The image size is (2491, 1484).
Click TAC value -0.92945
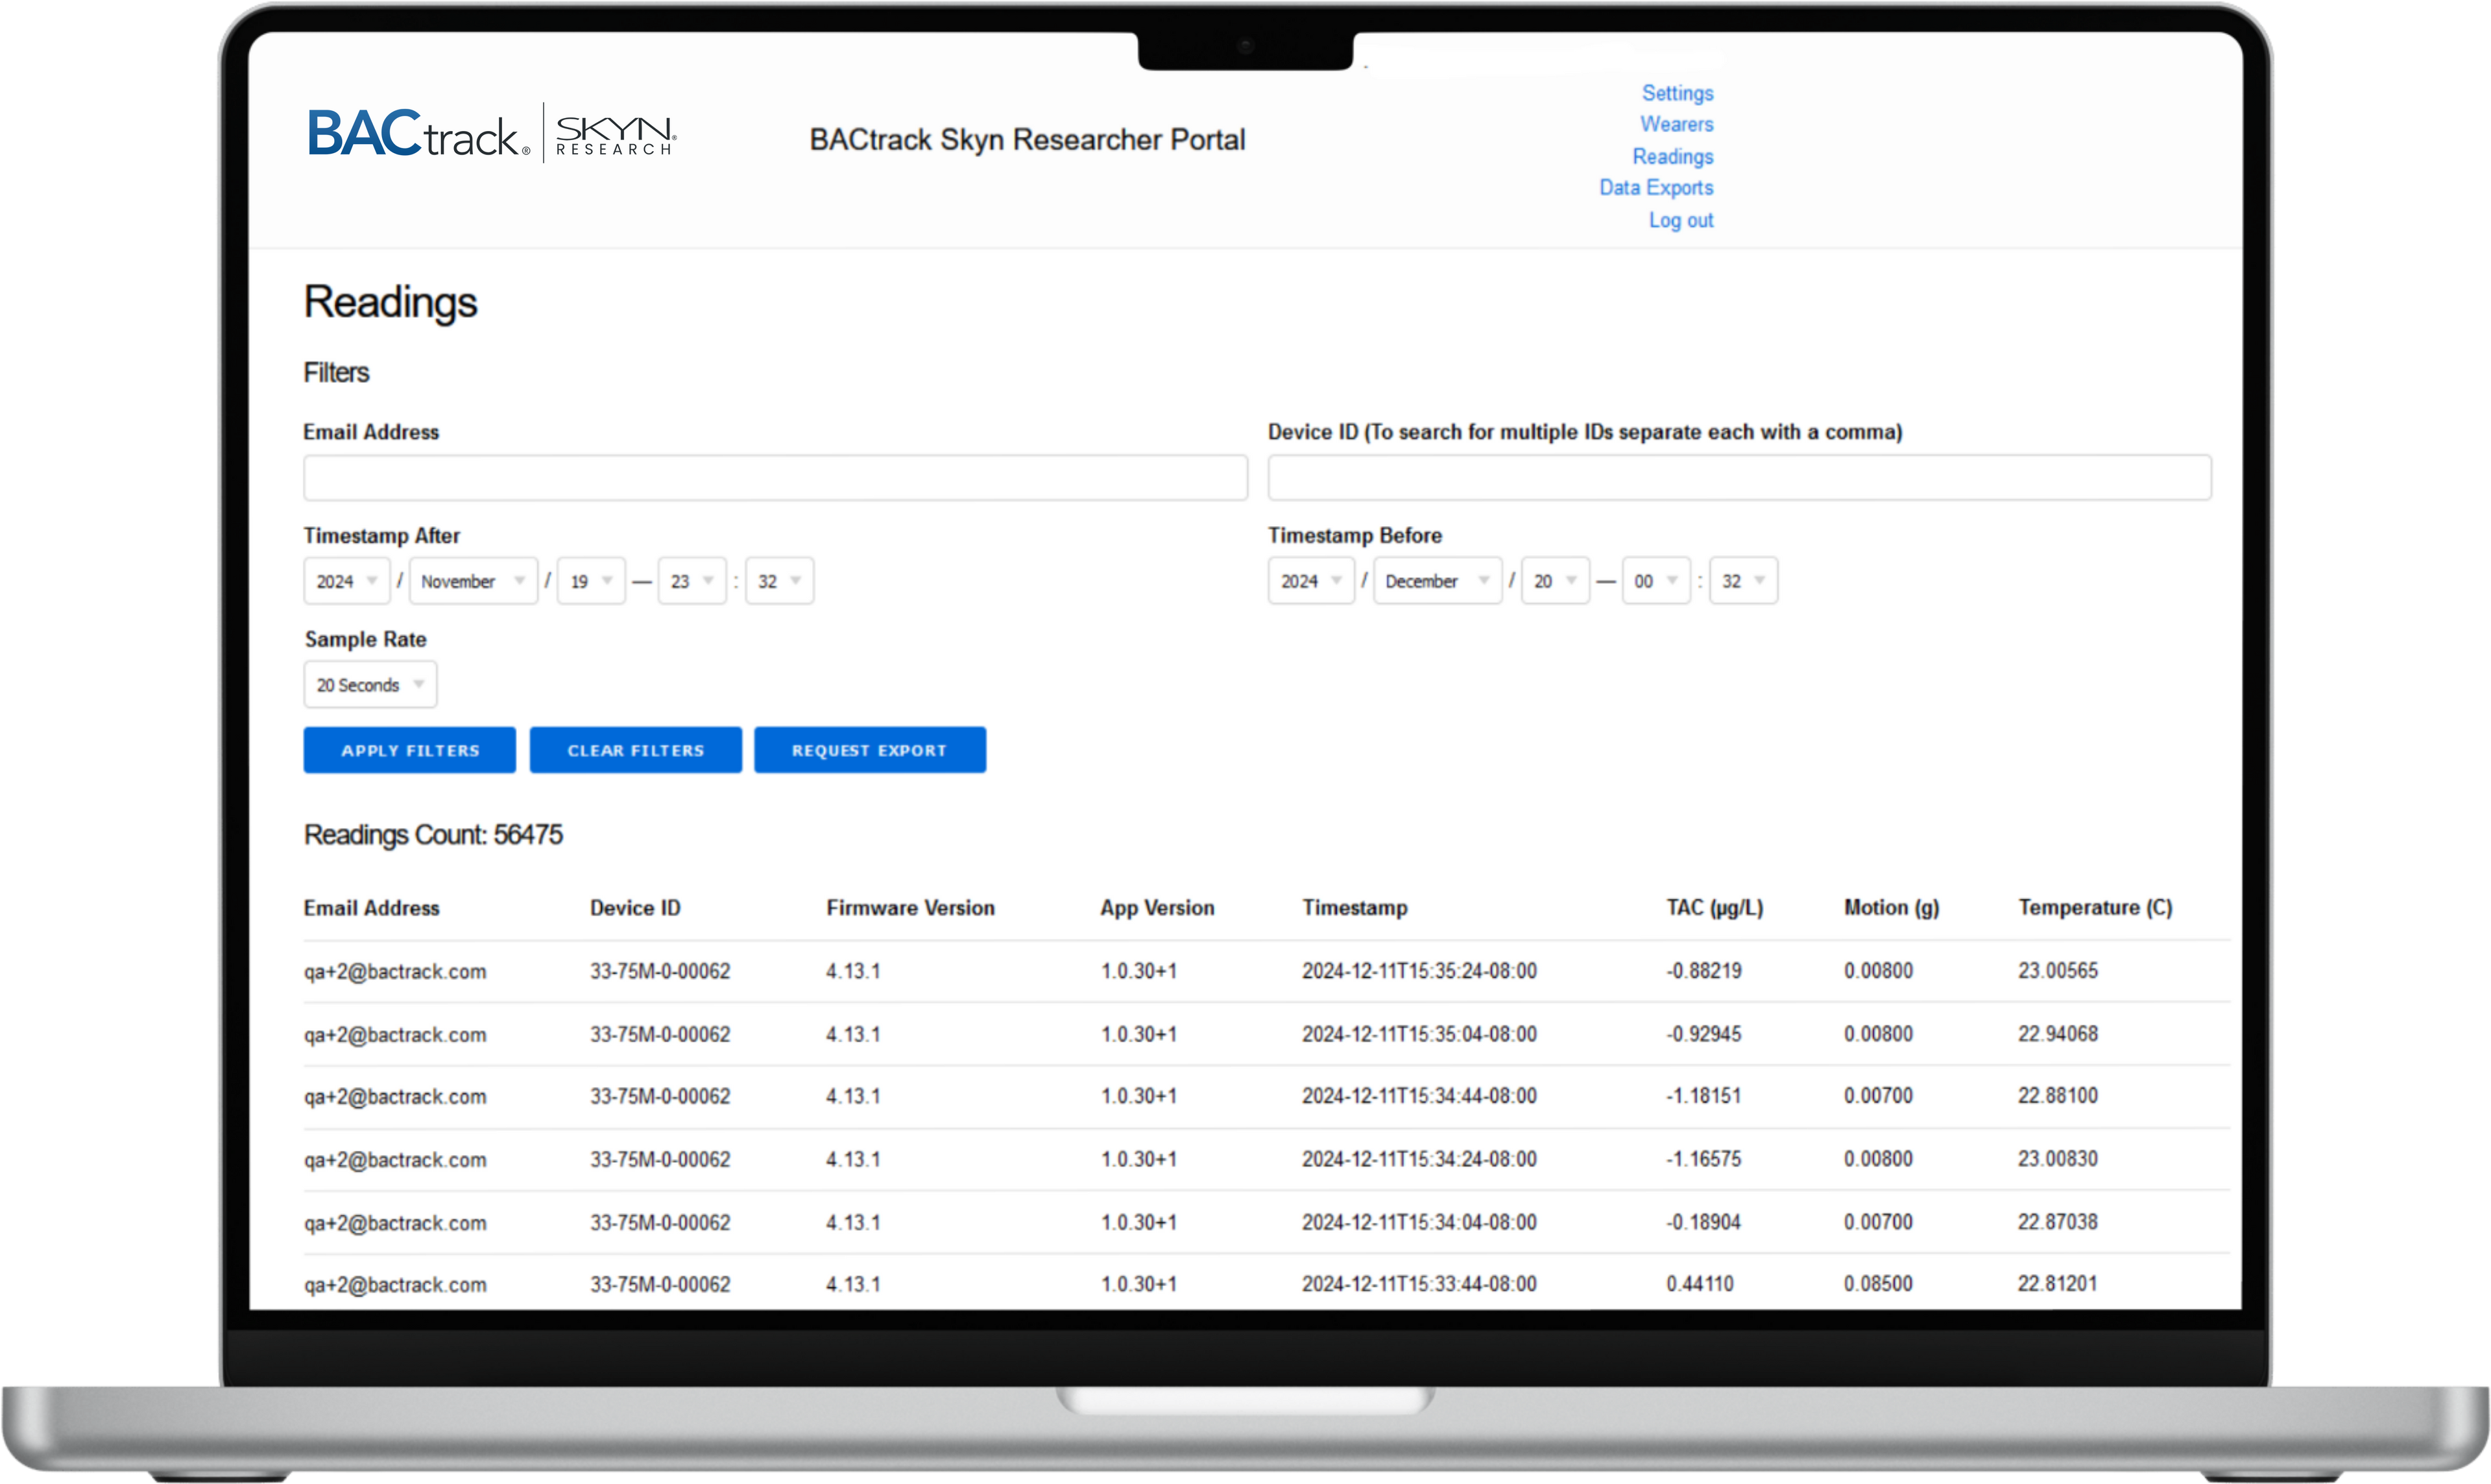[x=1704, y=1034]
